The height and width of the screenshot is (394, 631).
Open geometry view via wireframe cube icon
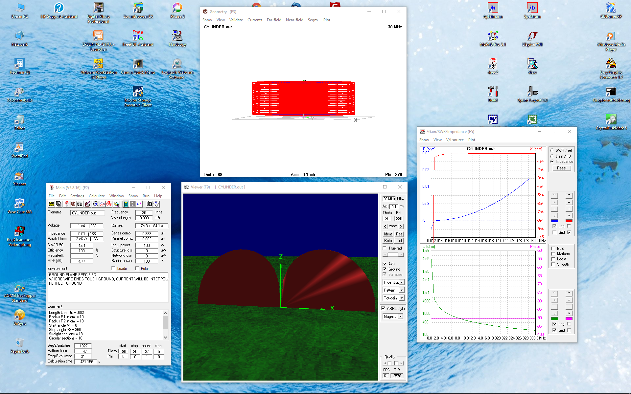click(73, 204)
